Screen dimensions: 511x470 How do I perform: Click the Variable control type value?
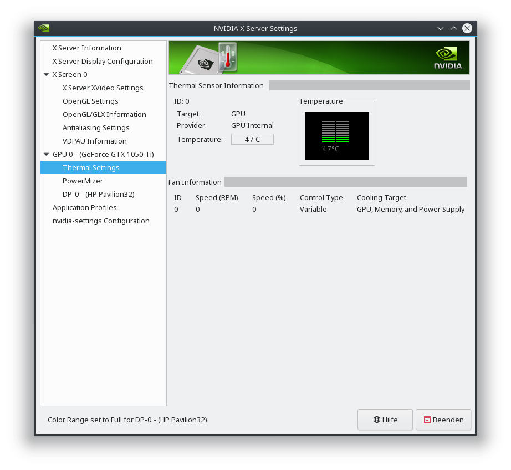(x=313, y=210)
